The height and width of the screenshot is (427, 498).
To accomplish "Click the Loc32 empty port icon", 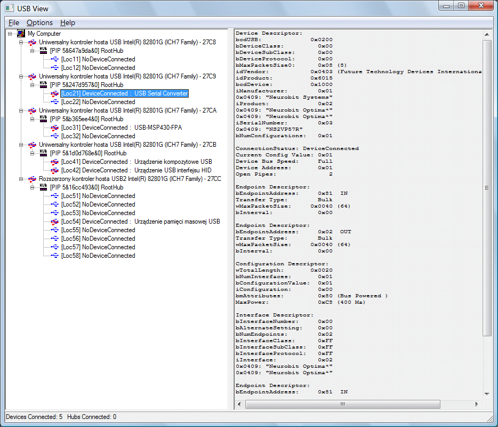I will point(54,136).
